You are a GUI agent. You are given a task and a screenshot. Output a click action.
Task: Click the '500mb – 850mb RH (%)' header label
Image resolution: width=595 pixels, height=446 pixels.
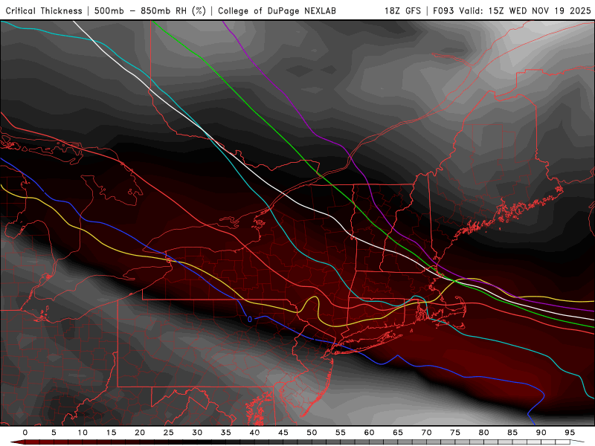150,11
